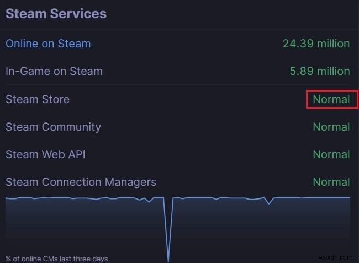The height and width of the screenshot is (263, 359).
Task: Select the Steam Connection Managers label
Action: (x=81, y=182)
